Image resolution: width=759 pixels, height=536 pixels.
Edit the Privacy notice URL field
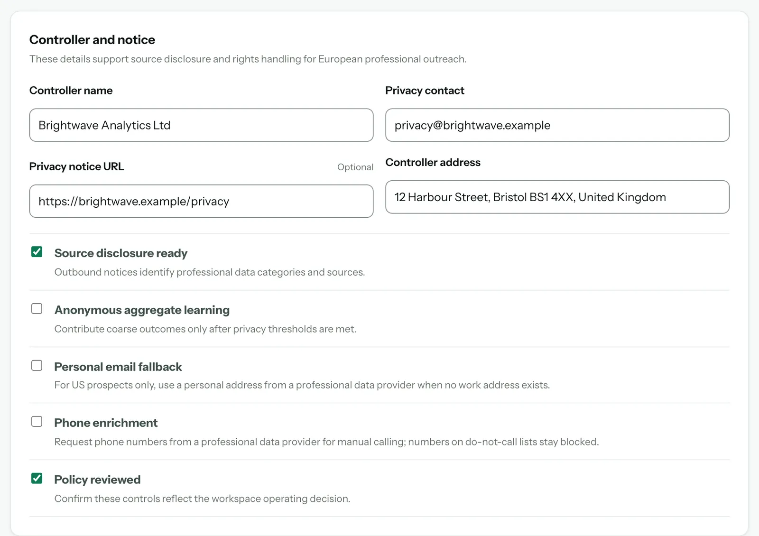pos(201,201)
